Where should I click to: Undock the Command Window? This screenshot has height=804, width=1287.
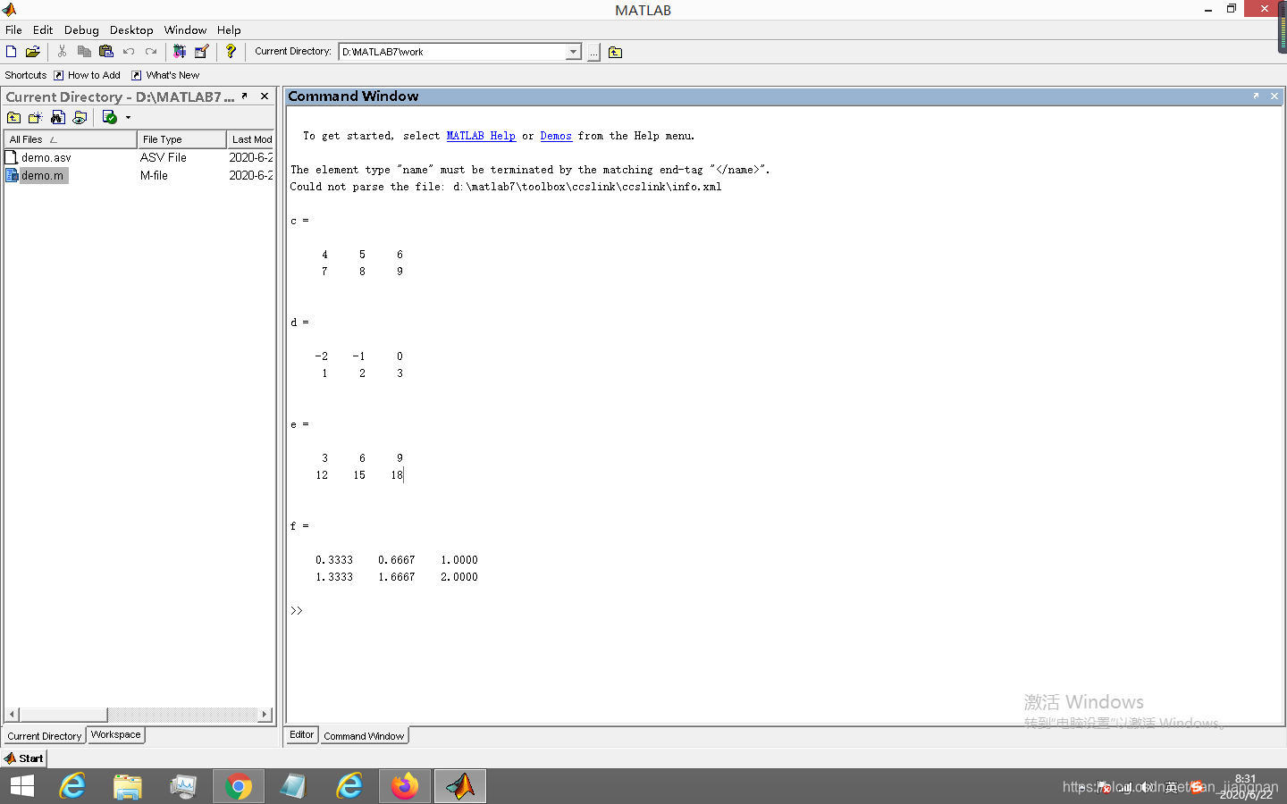coord(1256,96)
